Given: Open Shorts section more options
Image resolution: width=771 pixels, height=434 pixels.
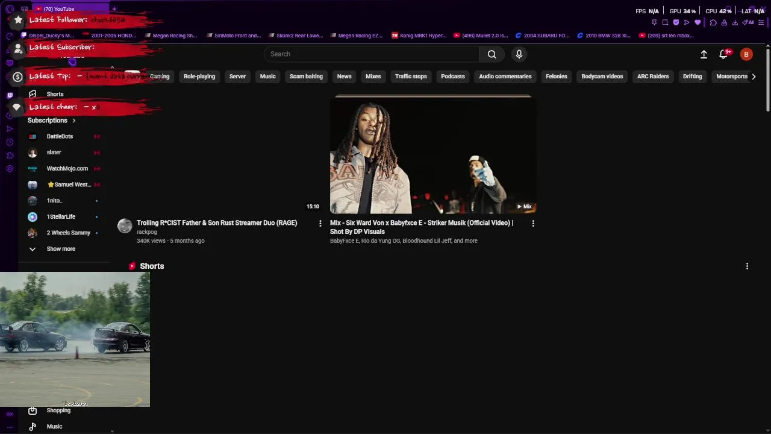Looking at the screenshot, I should click(748, 266).
